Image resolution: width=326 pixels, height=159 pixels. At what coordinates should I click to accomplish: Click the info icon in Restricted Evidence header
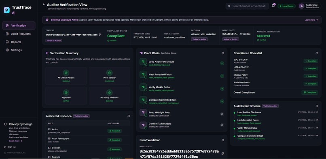point(129,116)
